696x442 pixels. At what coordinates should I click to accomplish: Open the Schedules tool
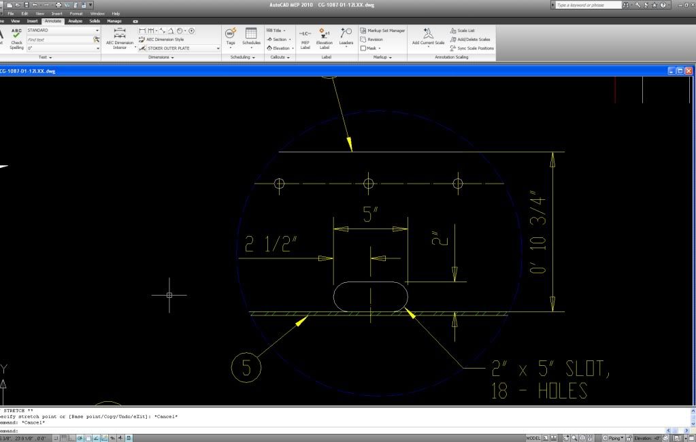coord(251,35)
